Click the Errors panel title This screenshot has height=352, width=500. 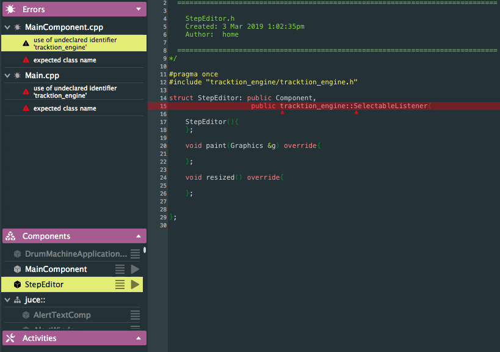point(34,10)
